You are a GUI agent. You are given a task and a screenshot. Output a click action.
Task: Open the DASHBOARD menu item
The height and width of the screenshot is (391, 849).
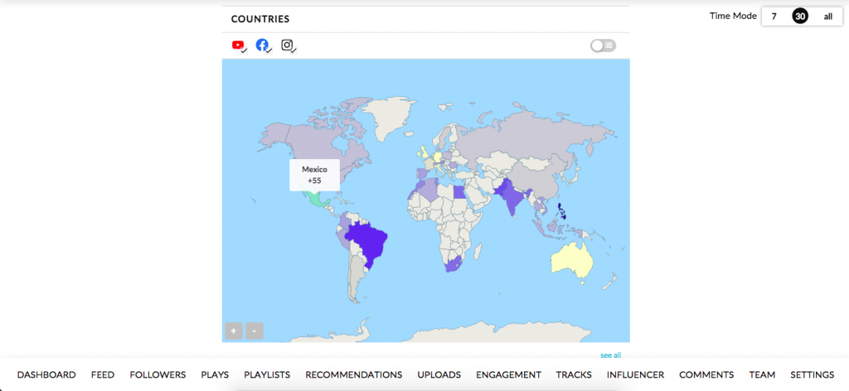[46, 374]
